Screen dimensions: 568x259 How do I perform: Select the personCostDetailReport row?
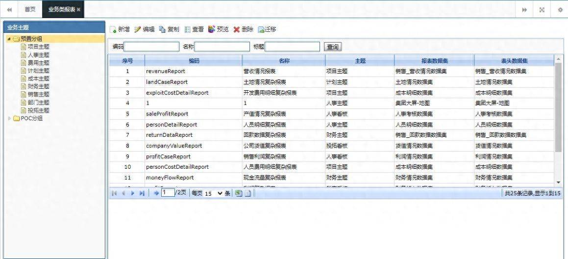(331, 167)
